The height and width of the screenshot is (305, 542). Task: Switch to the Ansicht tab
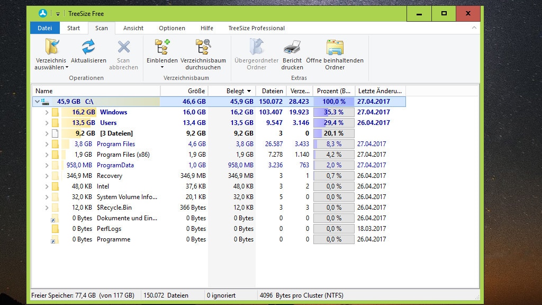(x=133, y=28)
